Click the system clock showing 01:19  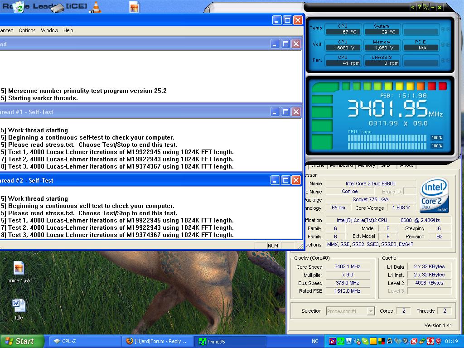451,341
